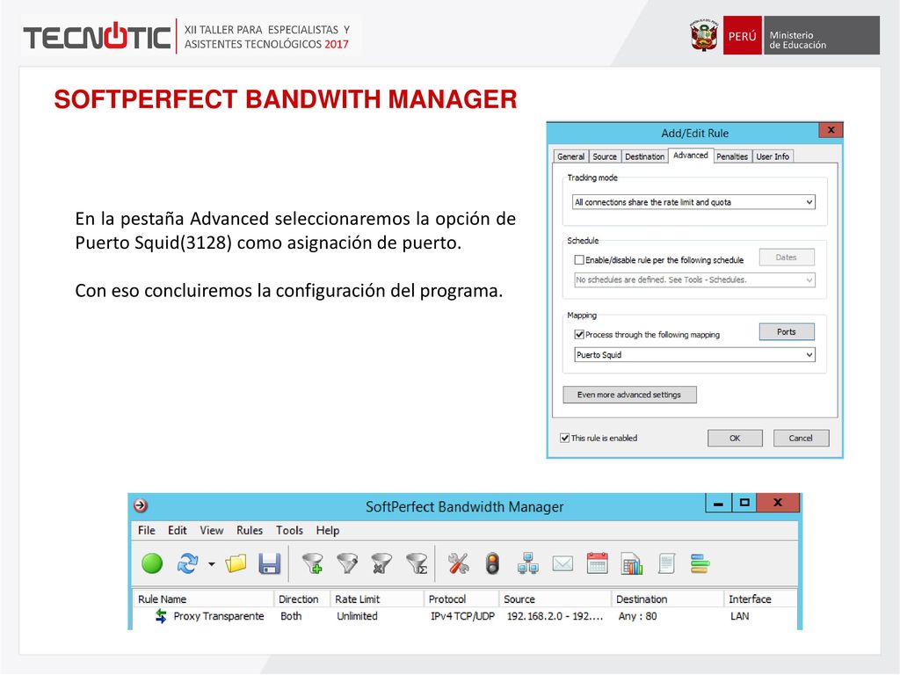Switch to the Penalties tab
The image size is (900, 675).
(x=732, y=156)
